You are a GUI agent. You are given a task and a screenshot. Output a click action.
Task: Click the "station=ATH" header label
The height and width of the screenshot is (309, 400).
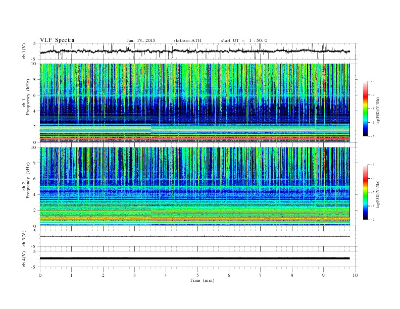[187, 40]
